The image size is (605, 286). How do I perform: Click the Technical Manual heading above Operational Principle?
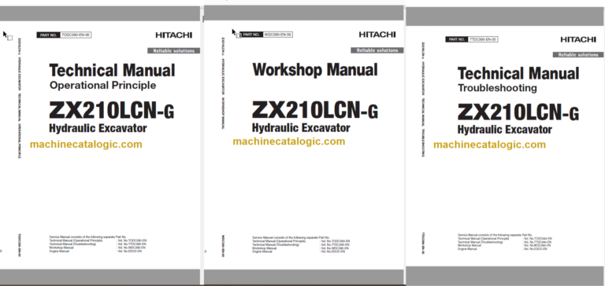pos(112,71)
